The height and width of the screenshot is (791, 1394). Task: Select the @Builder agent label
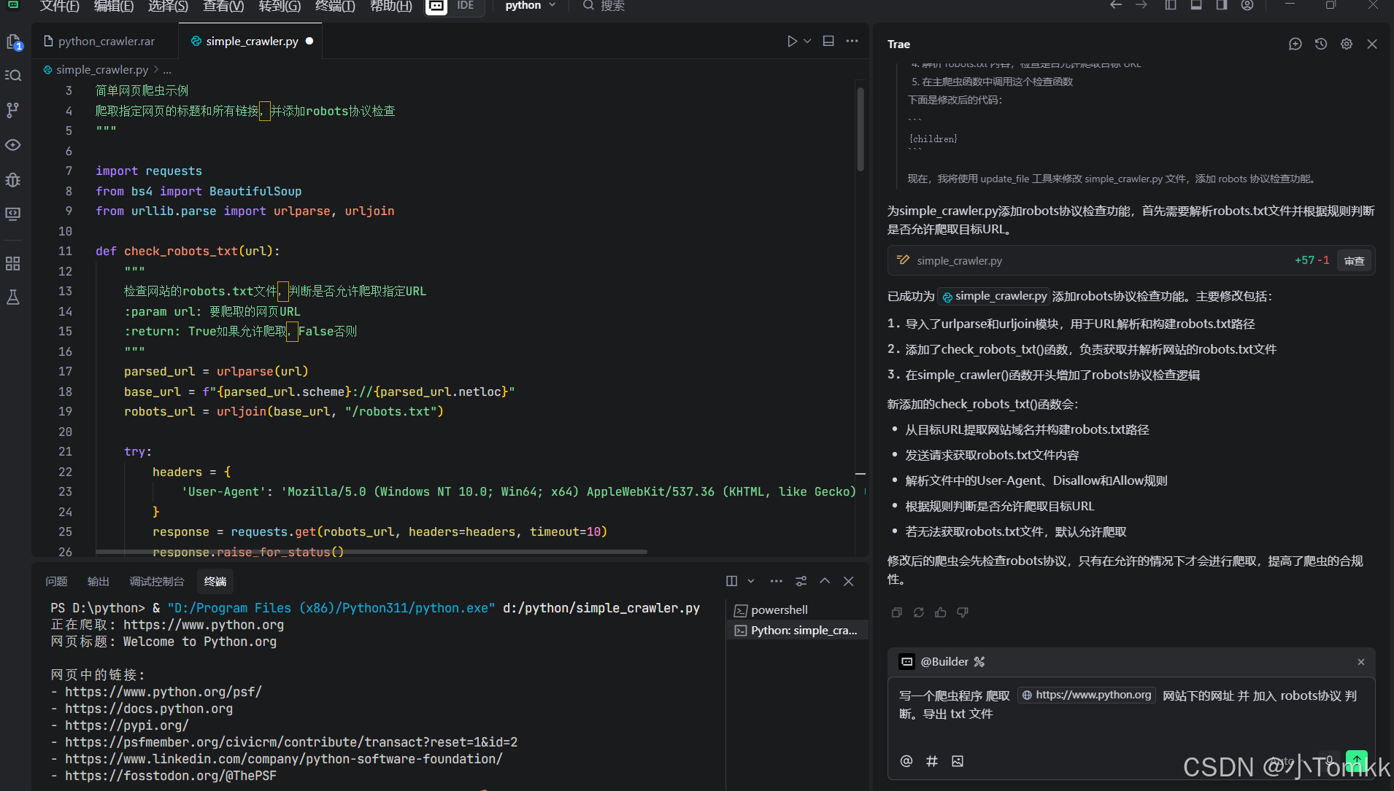(x=944, y=662)
